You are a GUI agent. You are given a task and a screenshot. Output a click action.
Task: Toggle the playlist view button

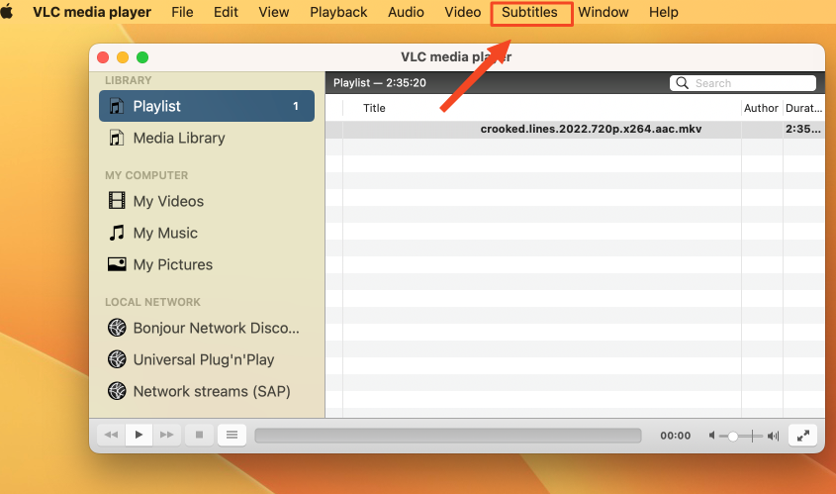click(x=232, y=435)
